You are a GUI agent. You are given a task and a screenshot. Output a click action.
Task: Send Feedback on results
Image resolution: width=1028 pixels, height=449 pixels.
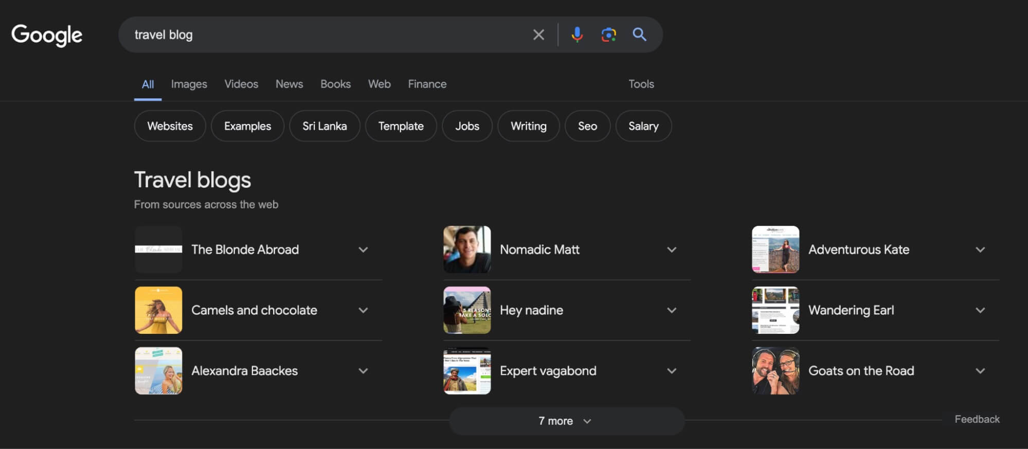977,419
